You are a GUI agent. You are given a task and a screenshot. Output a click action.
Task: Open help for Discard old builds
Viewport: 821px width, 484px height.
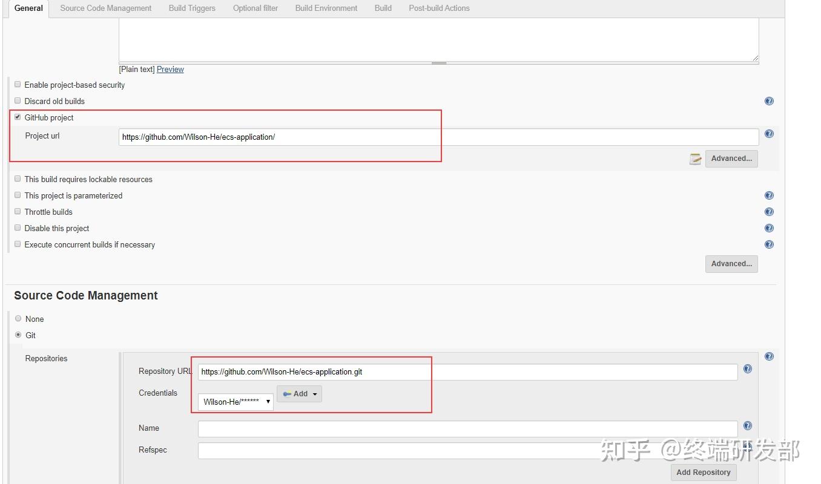(769, 101)
